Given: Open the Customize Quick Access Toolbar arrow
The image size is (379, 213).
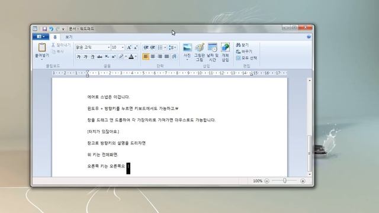Looking at the screenshot, I should pyautogui.click(x=63, y=29).
